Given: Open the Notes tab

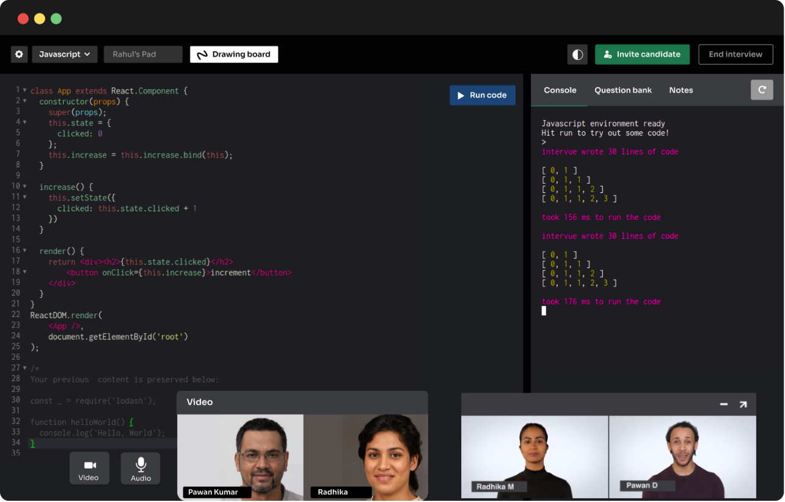Looking at the screenshot, I should 681,90.
